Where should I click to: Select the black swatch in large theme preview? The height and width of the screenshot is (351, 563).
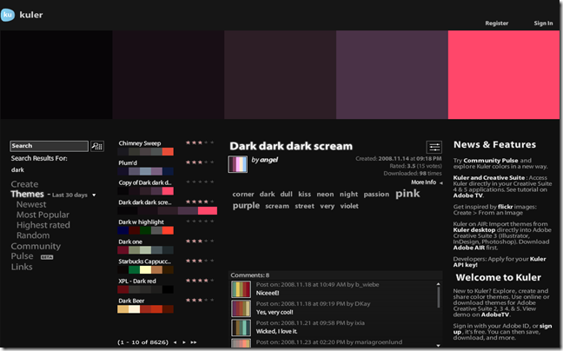(x=56, y=75)
